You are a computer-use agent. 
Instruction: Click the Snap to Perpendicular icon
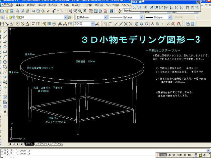pyautogui.click(x=152, y=24)
